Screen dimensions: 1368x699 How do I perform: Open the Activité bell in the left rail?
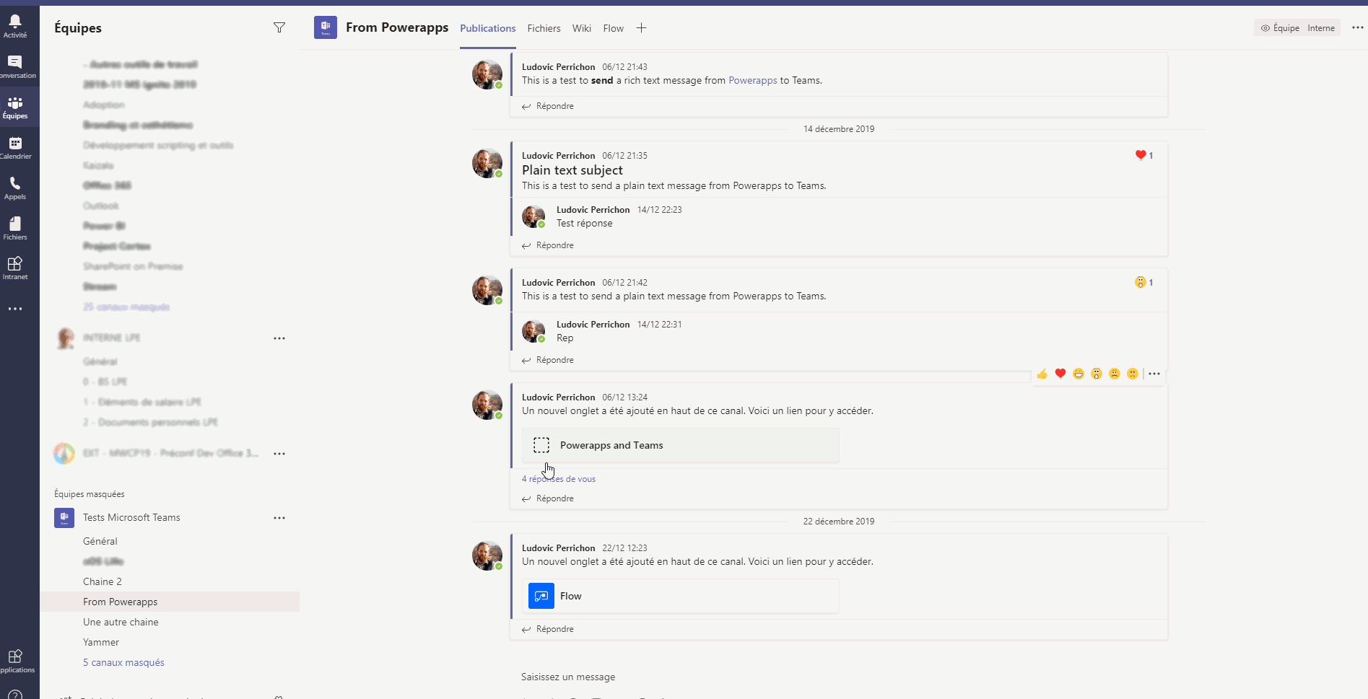pyautogui.click(x=15, y=25)
